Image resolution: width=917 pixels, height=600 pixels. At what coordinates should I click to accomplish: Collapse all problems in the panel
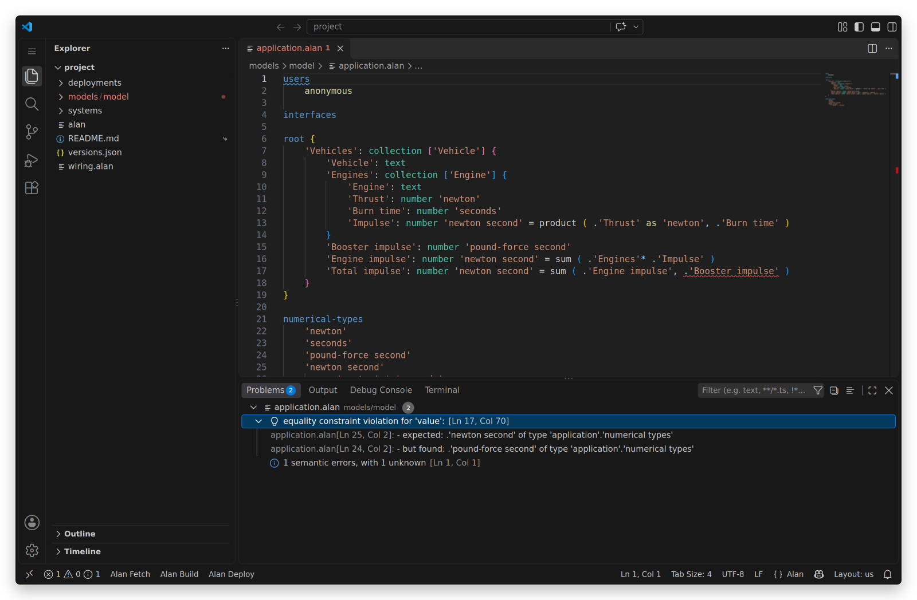click(x=834, y=390)
